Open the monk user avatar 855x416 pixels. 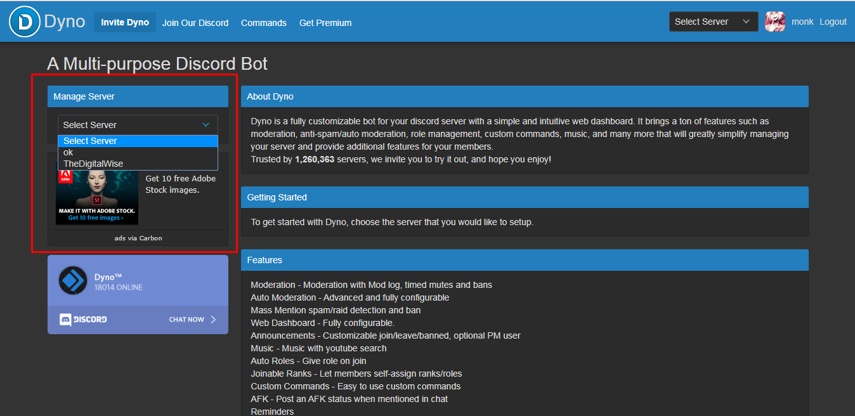point(774,22)
